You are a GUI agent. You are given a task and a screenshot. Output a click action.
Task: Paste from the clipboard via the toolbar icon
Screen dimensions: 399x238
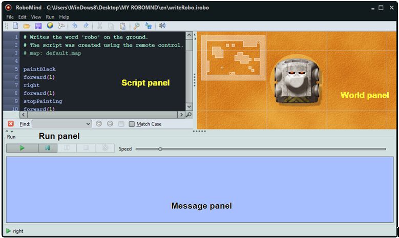[x=122, y=26]
